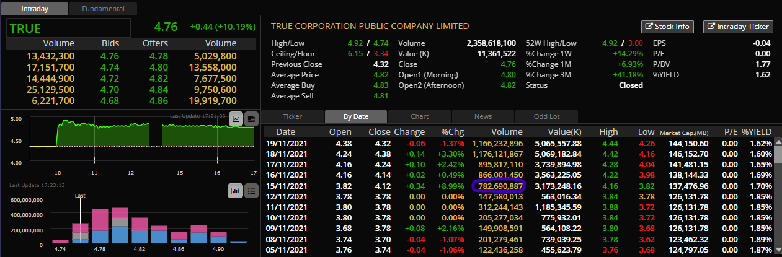Viewport: 782px width, 257px height.
Task: Select the 11/11/2021 row date
Action: click(286, 207)
